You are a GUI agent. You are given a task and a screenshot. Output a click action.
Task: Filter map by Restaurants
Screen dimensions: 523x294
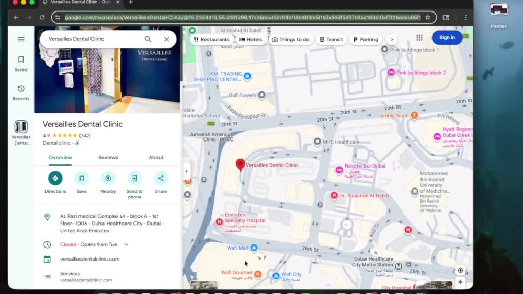(x=211, y=40)
